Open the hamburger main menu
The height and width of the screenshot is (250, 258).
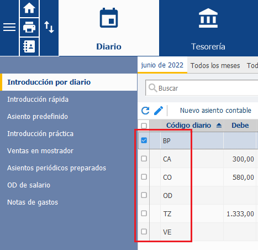click(9, 27)
